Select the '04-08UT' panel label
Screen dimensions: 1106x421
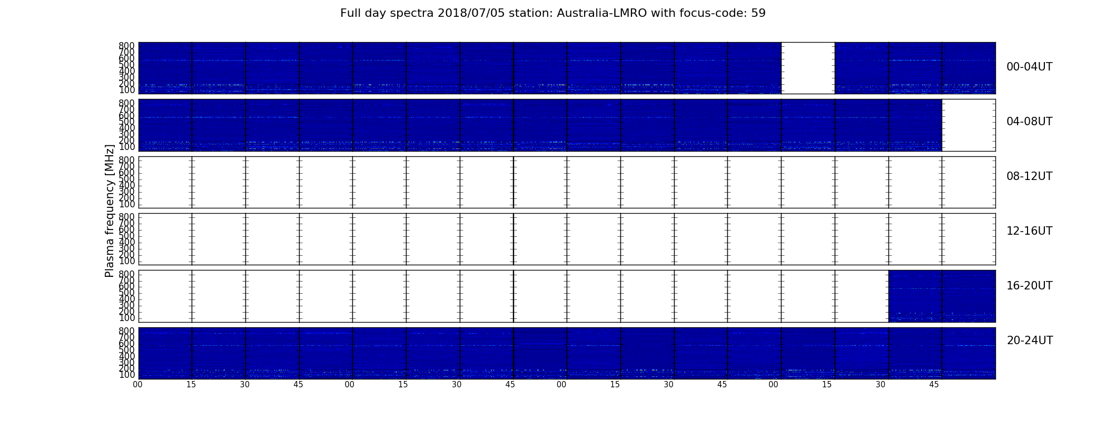[1029, 122]
